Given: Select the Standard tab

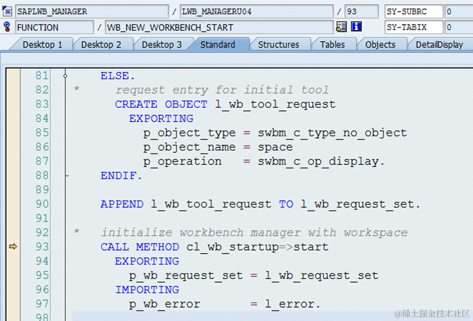Looking at the screenshot, I should coord(218,45).
